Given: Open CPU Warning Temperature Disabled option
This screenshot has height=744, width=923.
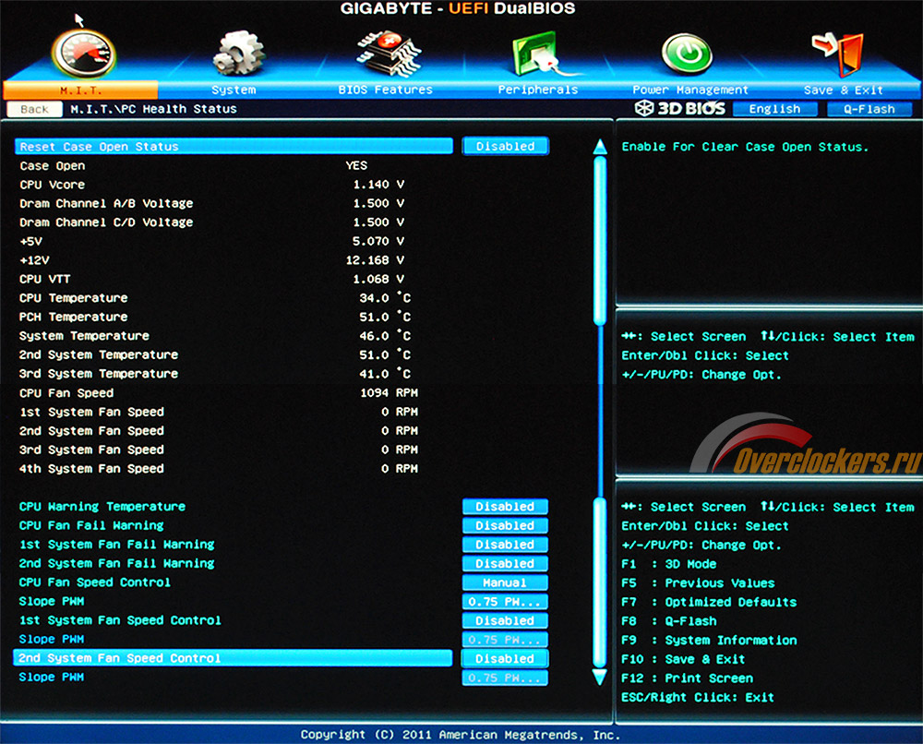Looking at the screenshot, I should [505, 506].
